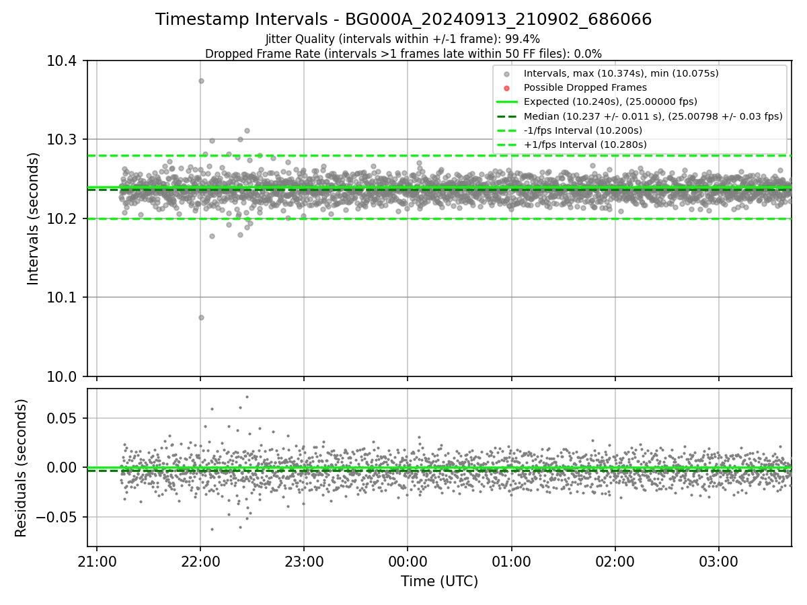Click the gray marker beside the Intervals legend entry
This screenshot has width=807, height=605.
507,74
